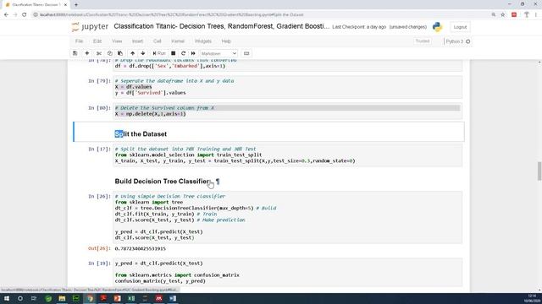Screen dimensions: 542x304
Task: Copy selected cells icon
Action: click(x=109, y=53)
